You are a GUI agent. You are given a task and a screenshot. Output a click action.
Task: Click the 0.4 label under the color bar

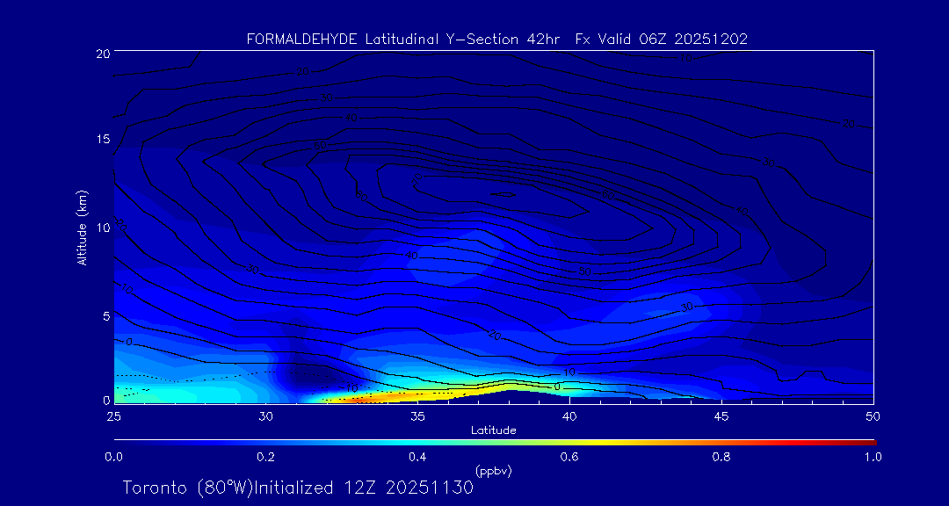(x=417, y=457)
